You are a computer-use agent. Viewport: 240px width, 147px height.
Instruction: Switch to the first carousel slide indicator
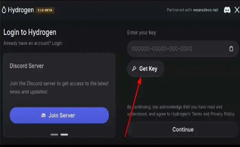54,135
